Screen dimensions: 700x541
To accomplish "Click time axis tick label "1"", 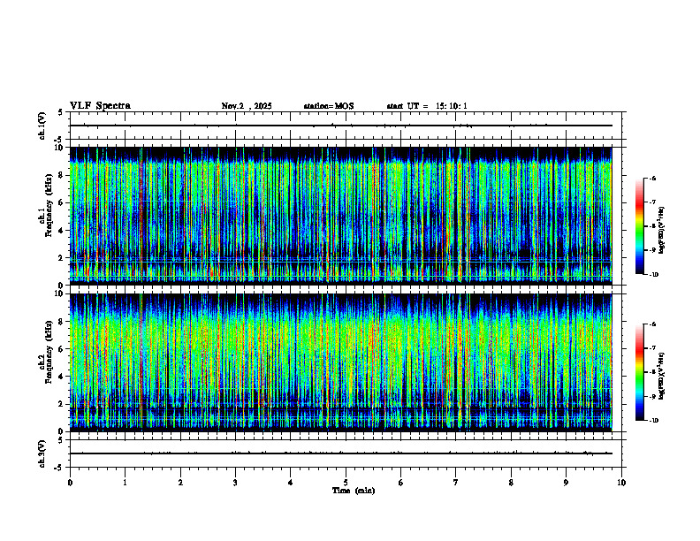I will click(x=125, y=483).
